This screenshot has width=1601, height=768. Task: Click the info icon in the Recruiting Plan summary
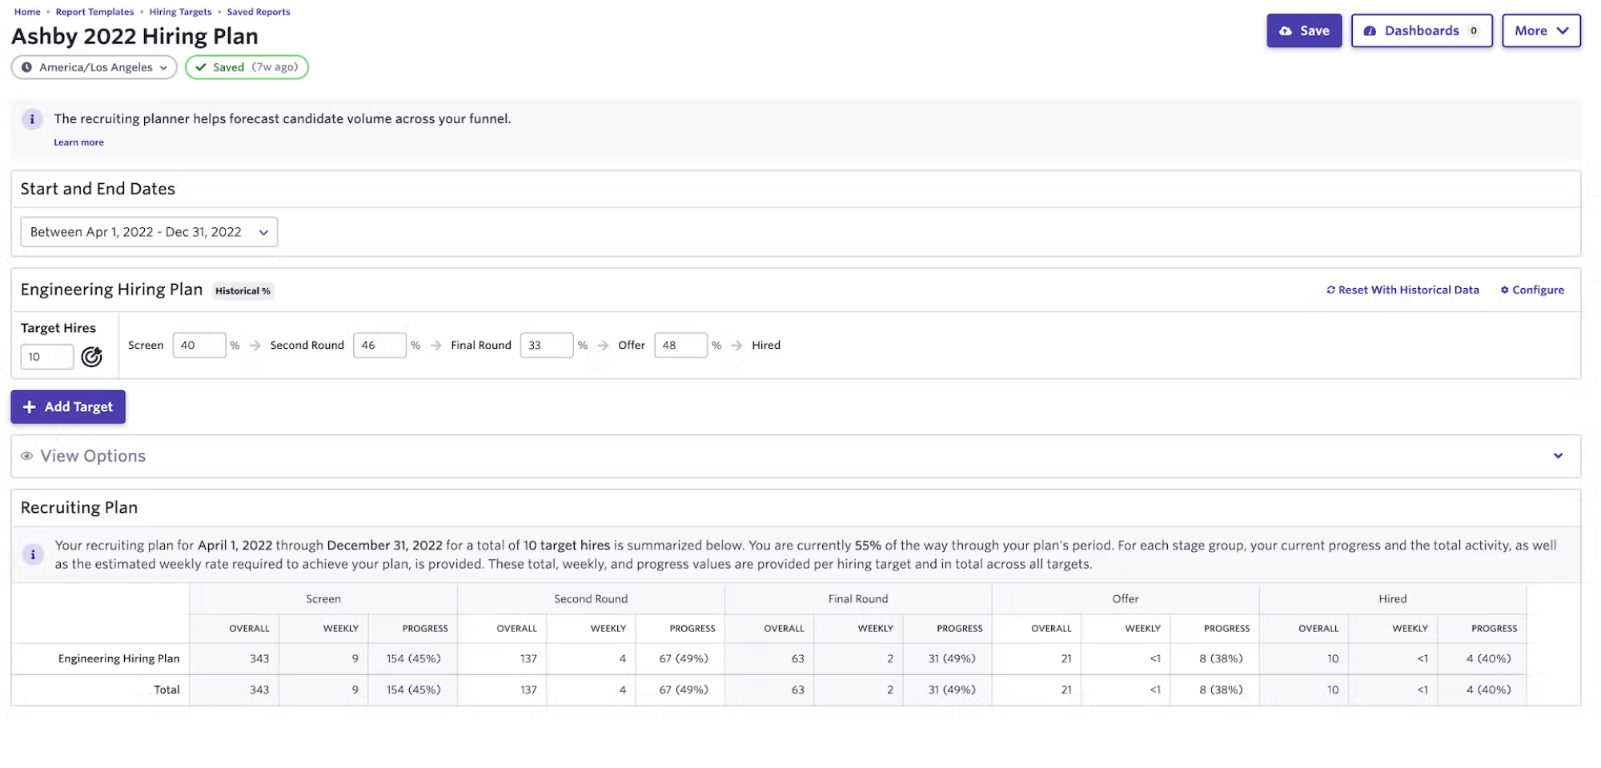32,554
